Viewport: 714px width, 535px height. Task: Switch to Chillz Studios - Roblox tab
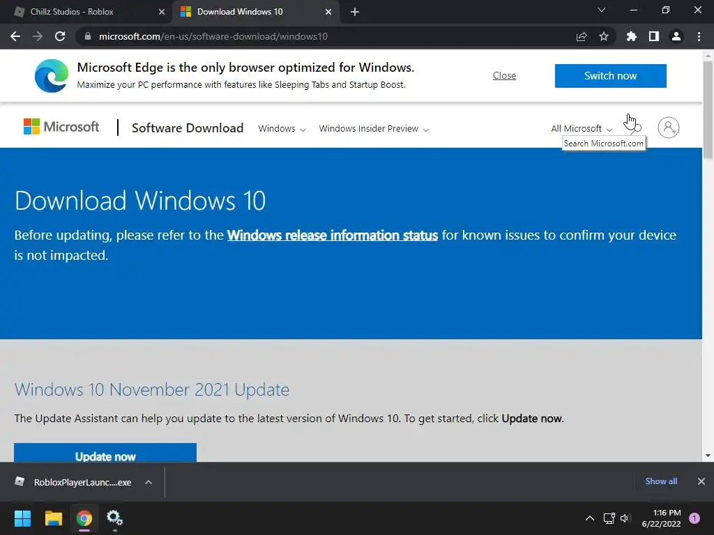click(x=86, y=12)
